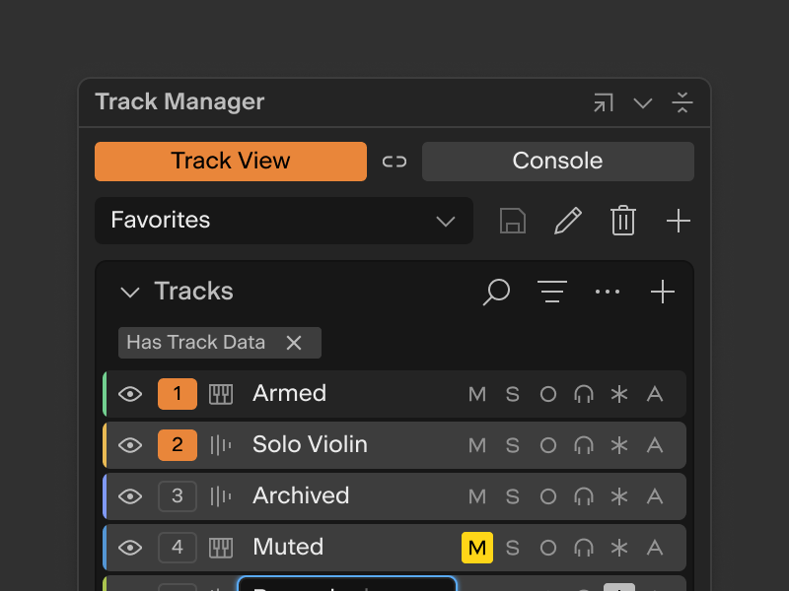
Task: Switch to the Track View tab
Action: click(x=231, y=162)
